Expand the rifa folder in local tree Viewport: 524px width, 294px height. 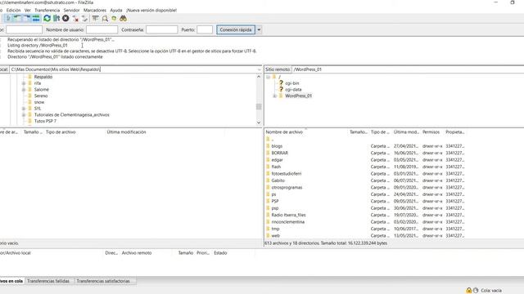tap(24, 83)
